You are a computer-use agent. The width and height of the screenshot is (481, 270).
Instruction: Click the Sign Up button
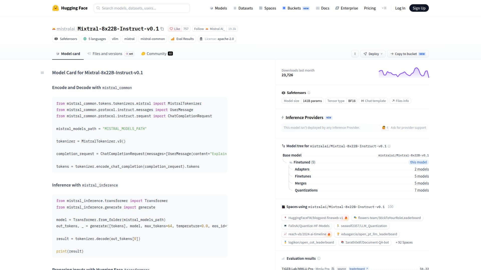[x=419, y=8]
